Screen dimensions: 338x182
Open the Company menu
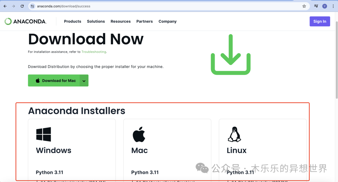(167, 21)
